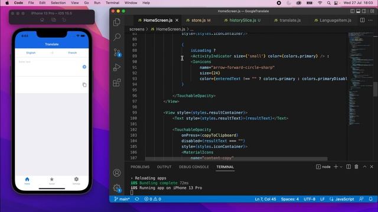Screen dimensions: 378x212
Task: Tap the translate arrow button in simulator
Action: pyautogui.click(x=84, y=67)
